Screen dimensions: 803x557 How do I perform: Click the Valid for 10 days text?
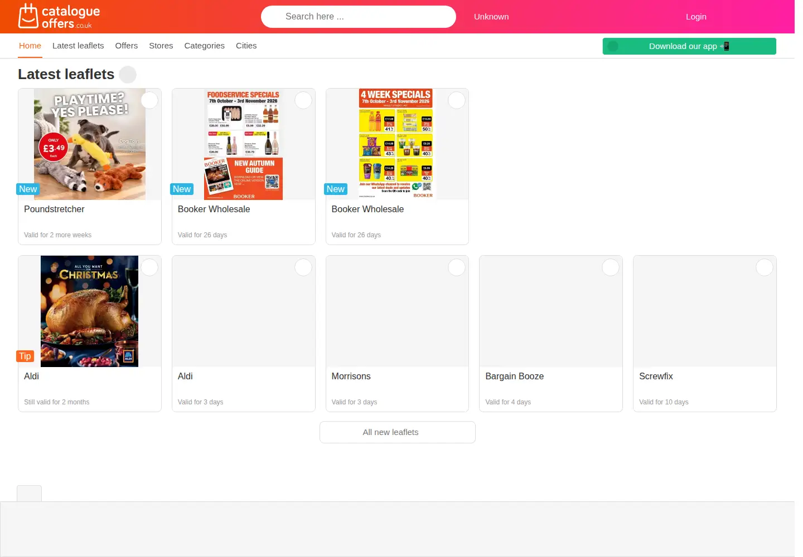click(x=664, y=402)
